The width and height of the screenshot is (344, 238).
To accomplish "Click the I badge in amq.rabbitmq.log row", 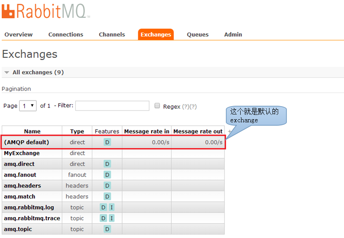I will (x=112, y=208).
